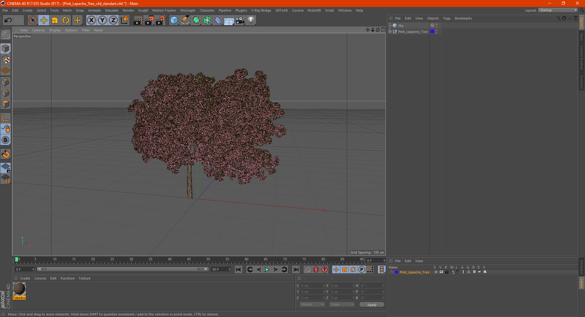Open the Redshift menu
The height and width of the screenshot is (317, 585).
click(x=314, y=10)
